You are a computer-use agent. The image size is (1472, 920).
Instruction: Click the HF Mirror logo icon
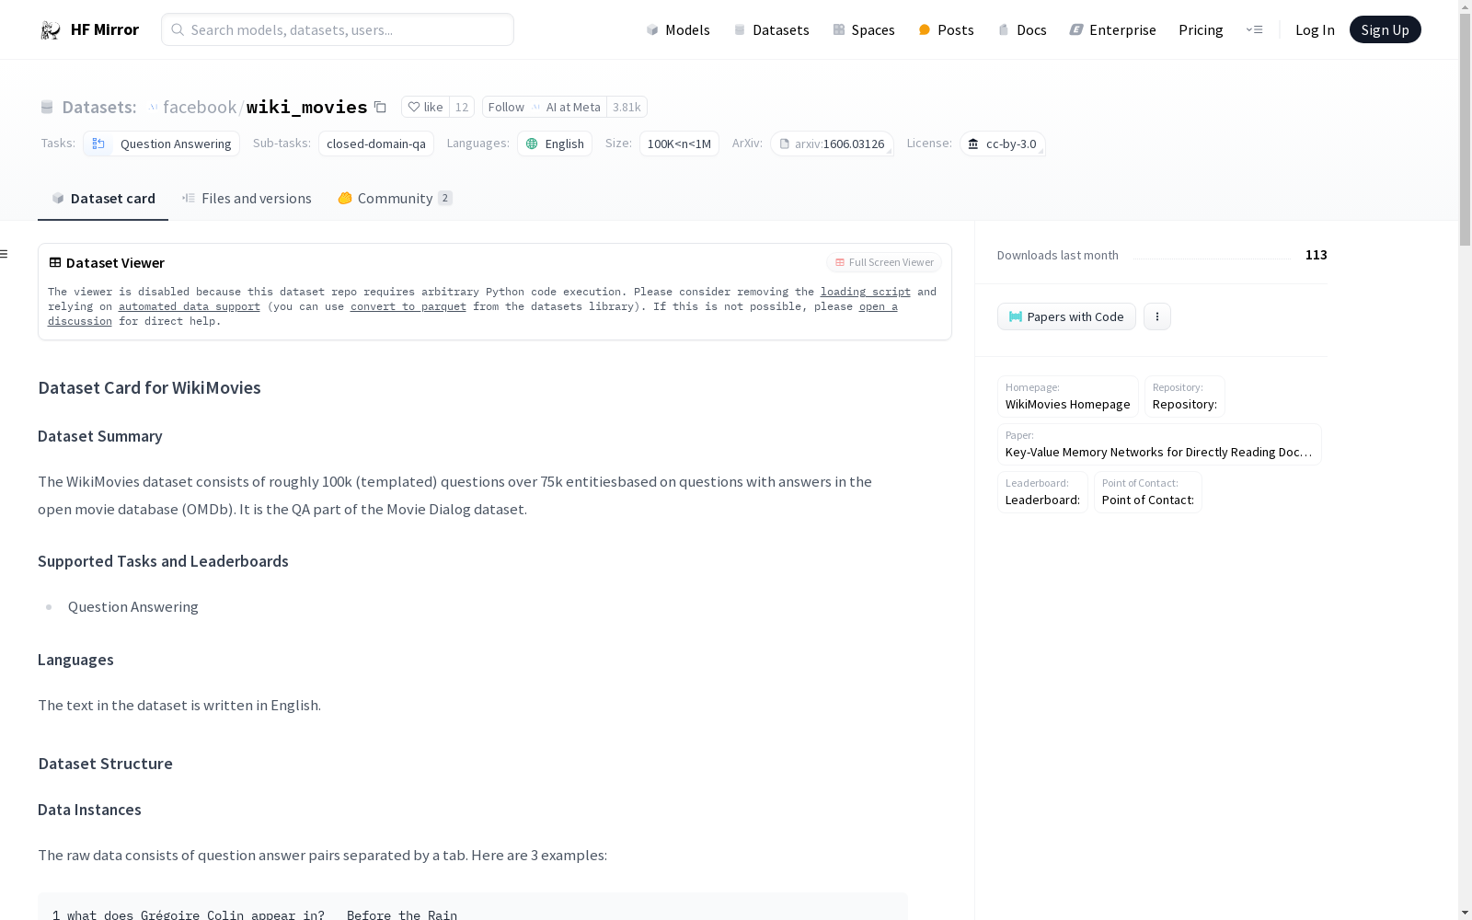click(51, 30)
